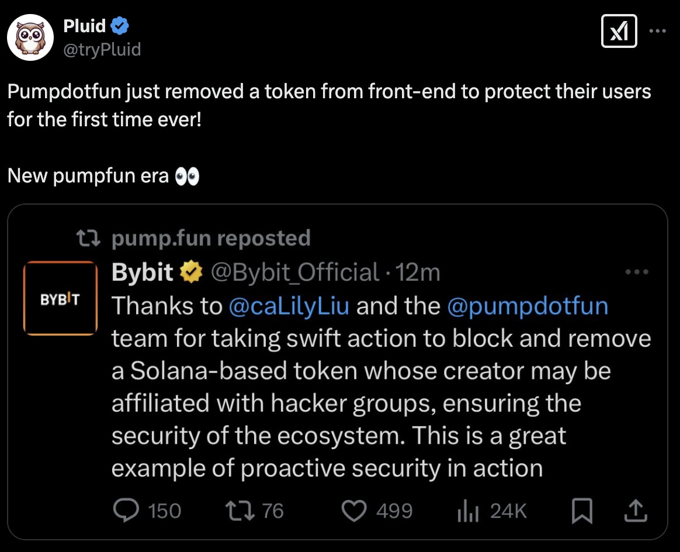Viewport: 680px width, 552px height.
Task: Open the three-dot menu on Bybit's tweet
Action: (x=637, y=271)
